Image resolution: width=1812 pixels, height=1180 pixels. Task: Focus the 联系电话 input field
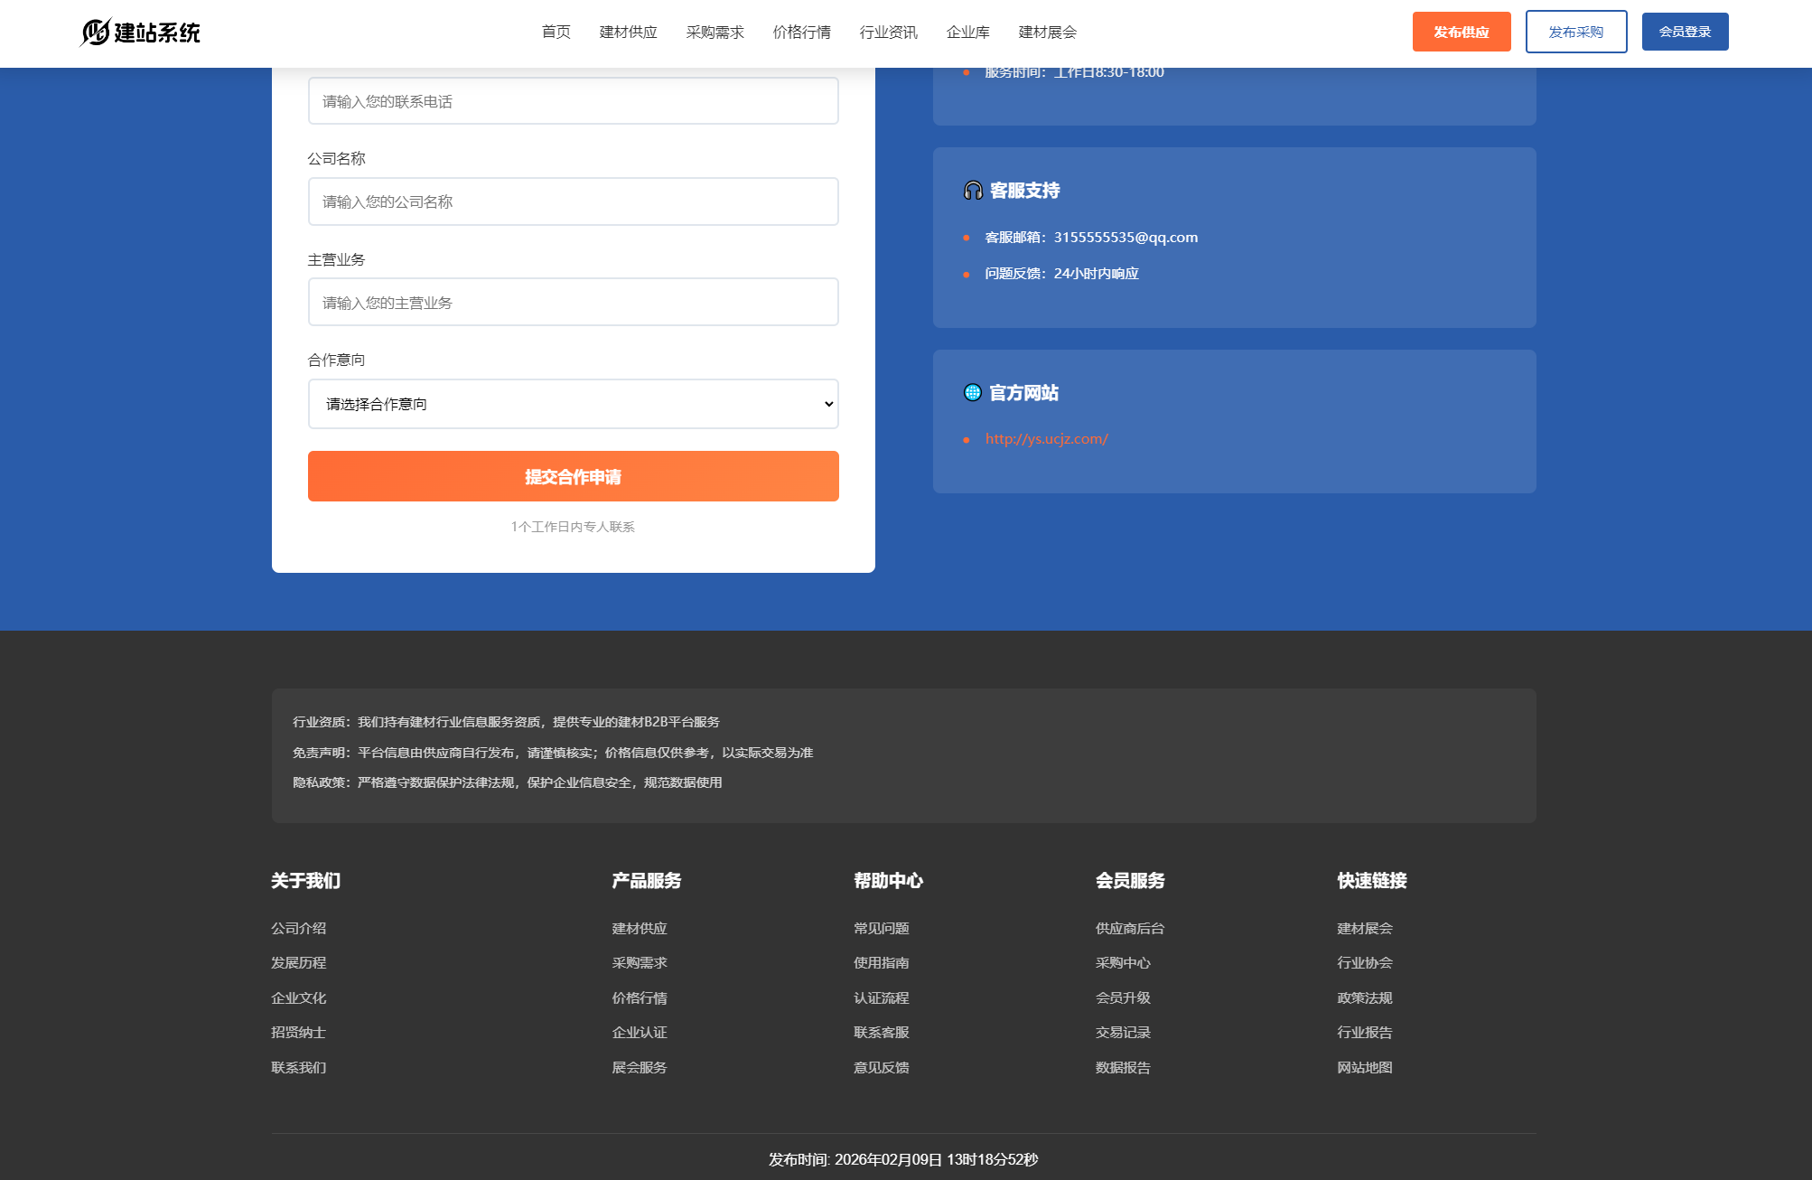[x=573, y=101]
